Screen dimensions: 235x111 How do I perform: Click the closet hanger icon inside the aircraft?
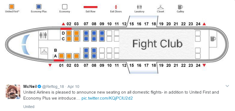[x=44, y=51]
